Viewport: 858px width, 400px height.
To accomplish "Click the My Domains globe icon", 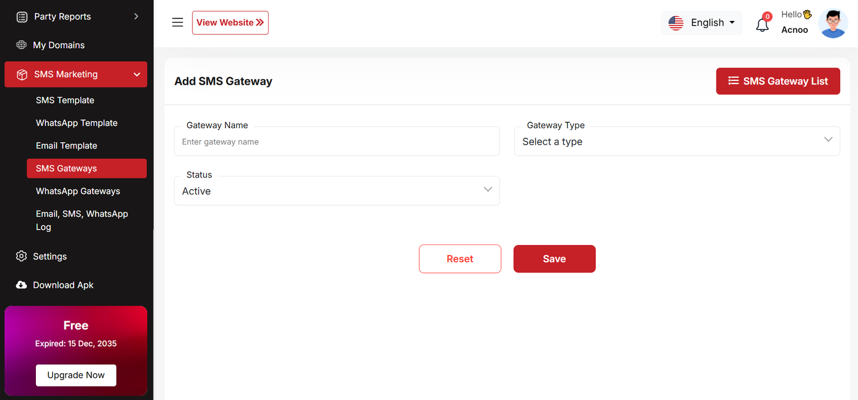I will pyautogui.click(x=21, y=45).
